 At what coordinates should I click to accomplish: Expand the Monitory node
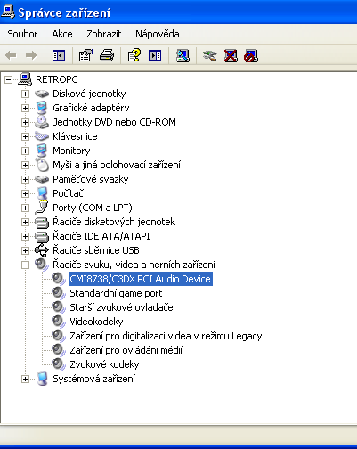25,151
